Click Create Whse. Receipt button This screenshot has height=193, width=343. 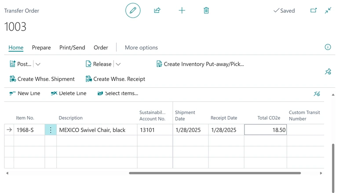(x=115, y=79)
